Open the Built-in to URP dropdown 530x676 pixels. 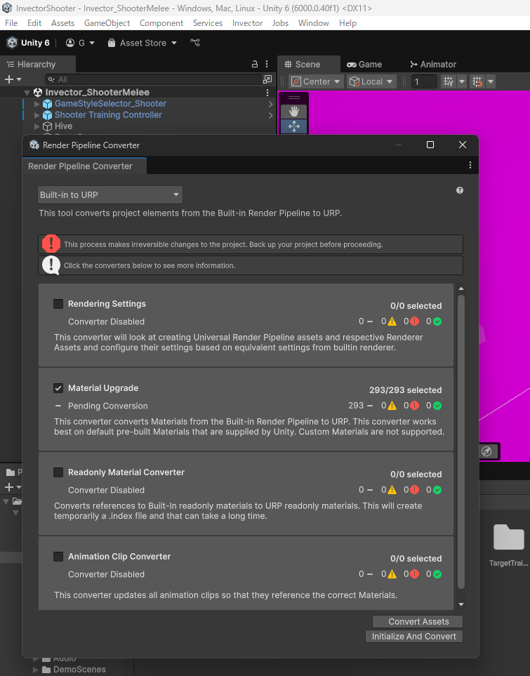point(110,194)
